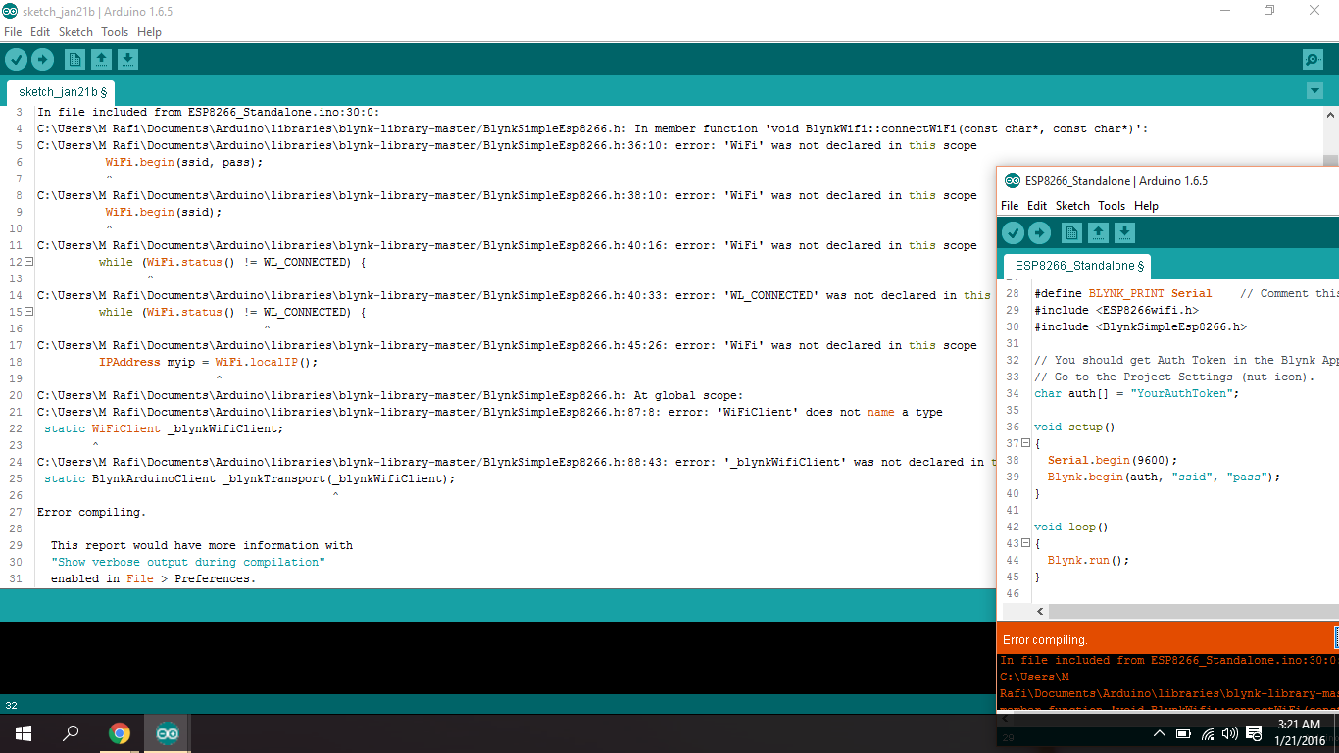The height and width of the screenshot is (753, 1339).
Task: Collapse fold at line 43 in ESP8266_Standalone
Action: (1025, 543)
